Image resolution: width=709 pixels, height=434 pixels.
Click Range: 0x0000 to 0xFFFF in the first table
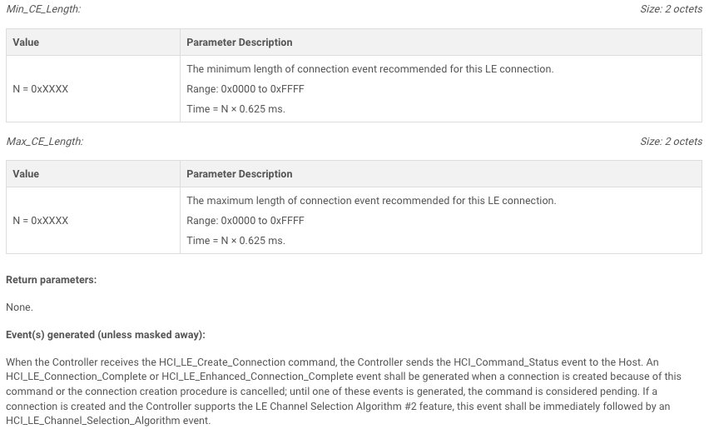coord(245,88)
